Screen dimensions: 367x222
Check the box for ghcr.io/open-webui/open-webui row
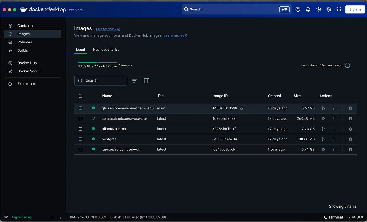tap(80, 108)
